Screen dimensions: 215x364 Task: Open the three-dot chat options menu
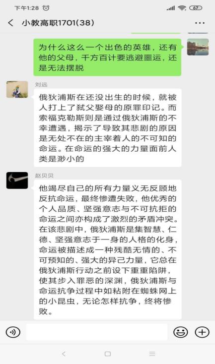coord(200,23)
